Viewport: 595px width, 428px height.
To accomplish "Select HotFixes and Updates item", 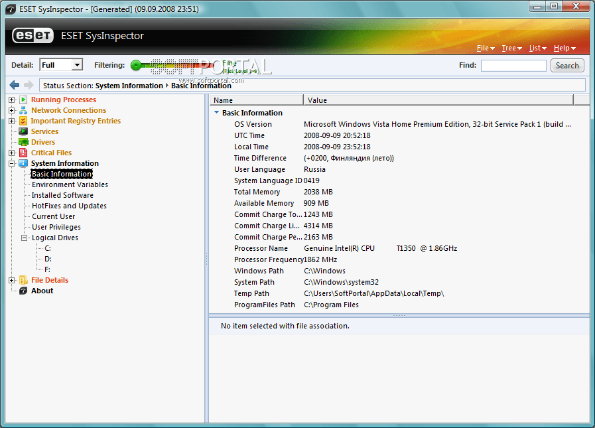I will pyautogui.click(x=69, y=206).
